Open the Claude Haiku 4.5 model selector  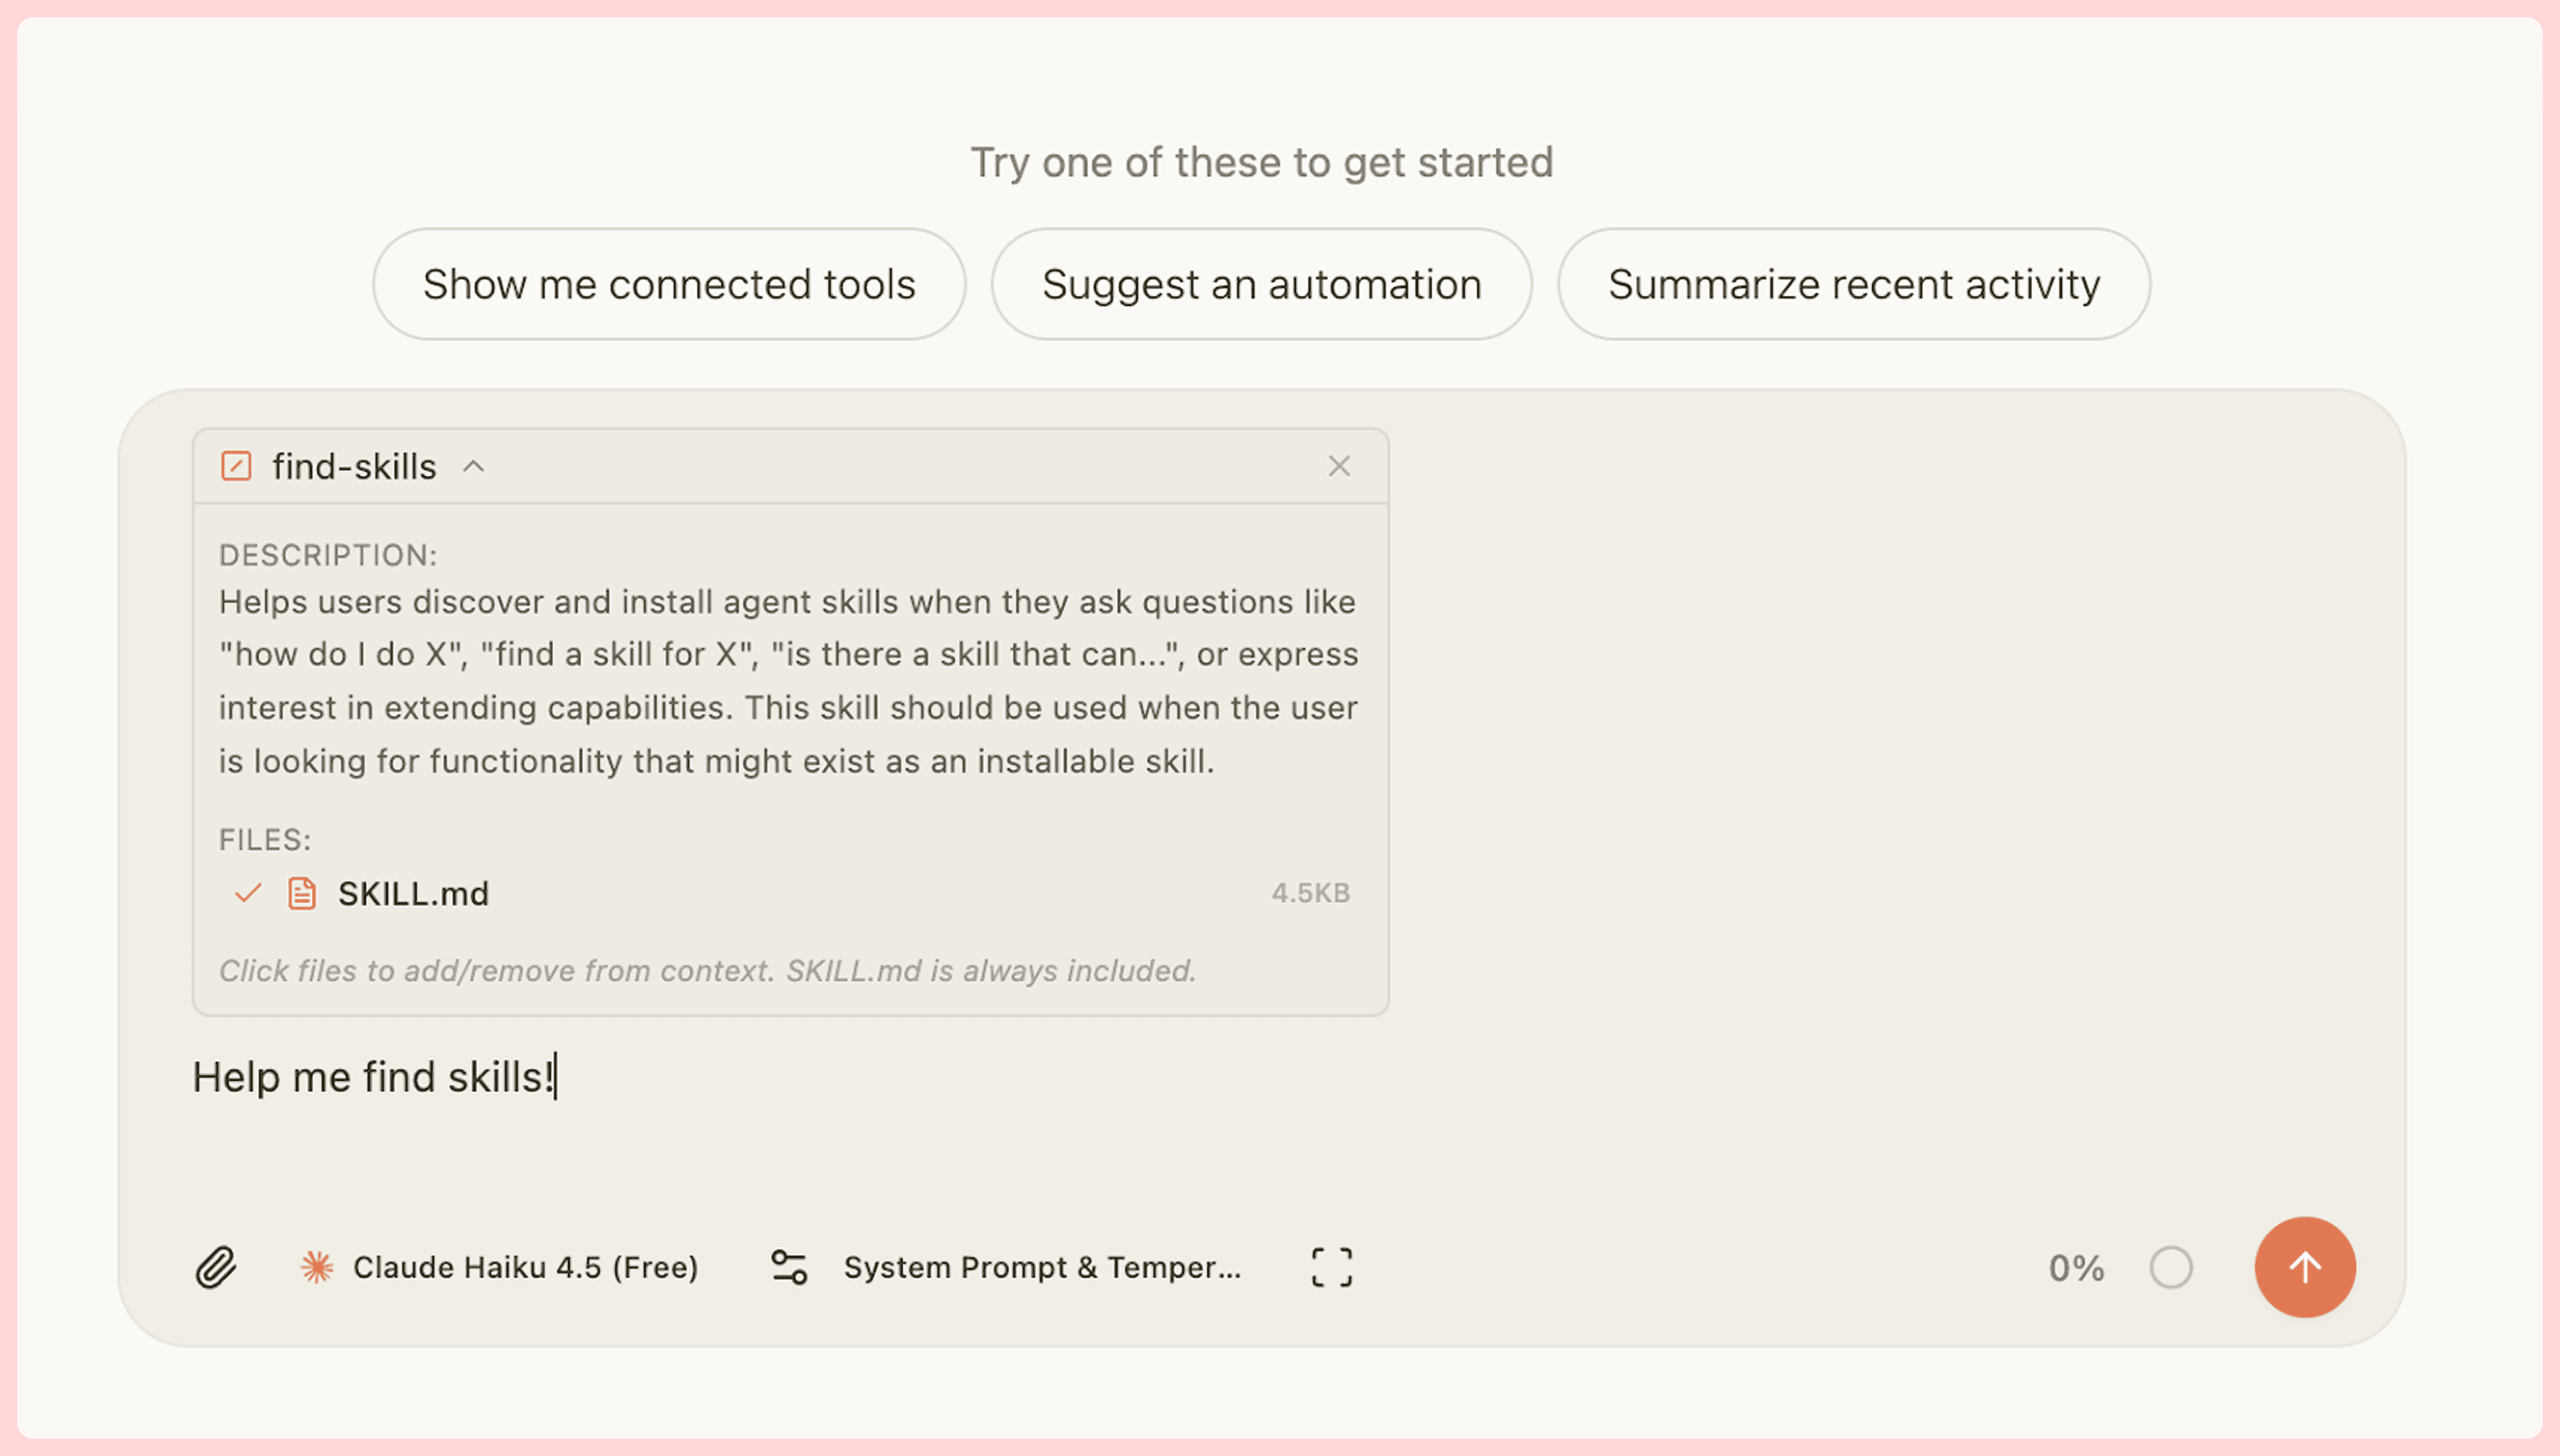[525, 1267]
